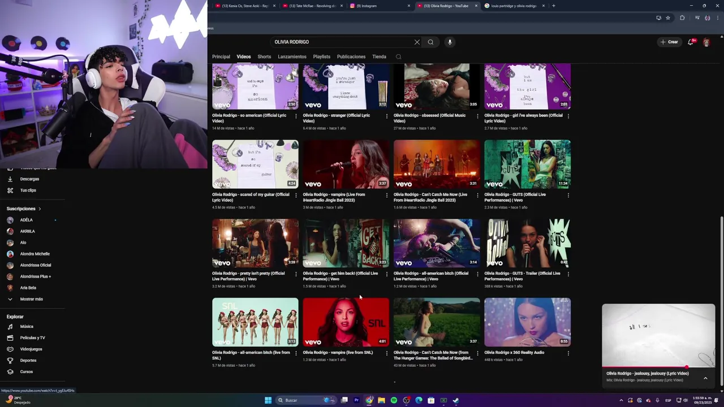724x407 pixels.
Task: Open options for girl i've always been
Action: click(x=568, y=116)
